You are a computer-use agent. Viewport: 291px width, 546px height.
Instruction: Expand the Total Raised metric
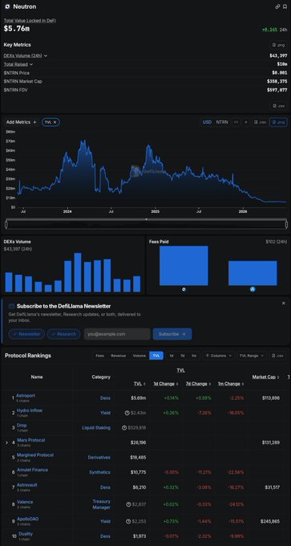(18, 64)
